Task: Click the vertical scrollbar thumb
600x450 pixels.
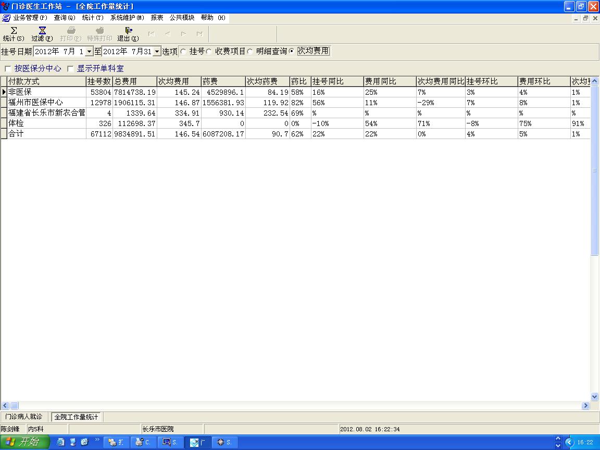Action: click(x=595, y=170)
